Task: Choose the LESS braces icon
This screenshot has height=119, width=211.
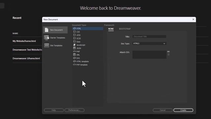Action: [x=74, y=35]
